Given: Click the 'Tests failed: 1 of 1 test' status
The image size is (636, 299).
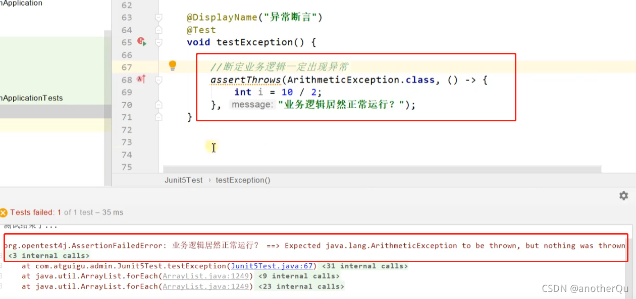Looking at the screenshot, I should coord(67,212).
